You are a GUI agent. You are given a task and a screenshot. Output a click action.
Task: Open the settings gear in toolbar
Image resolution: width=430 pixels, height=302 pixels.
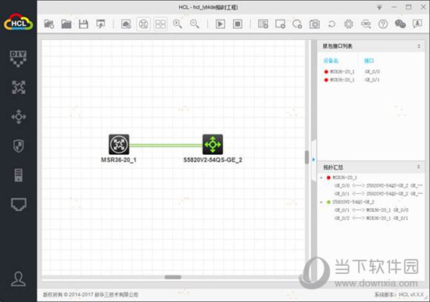pos(349,24)
